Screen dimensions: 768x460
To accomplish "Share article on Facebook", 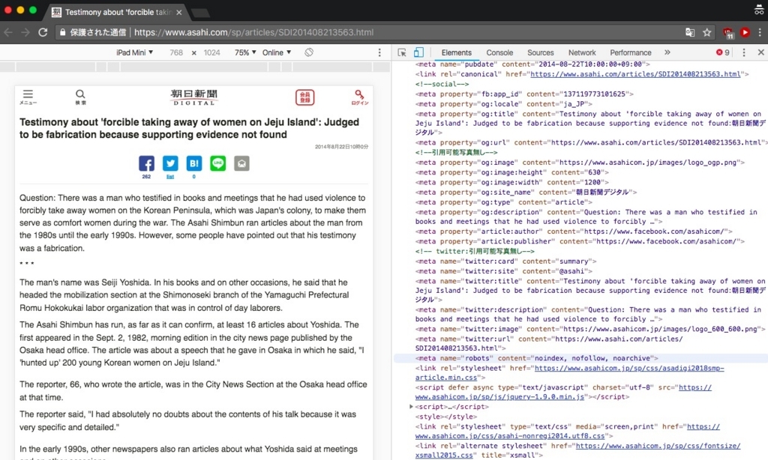I will (146, 163).
